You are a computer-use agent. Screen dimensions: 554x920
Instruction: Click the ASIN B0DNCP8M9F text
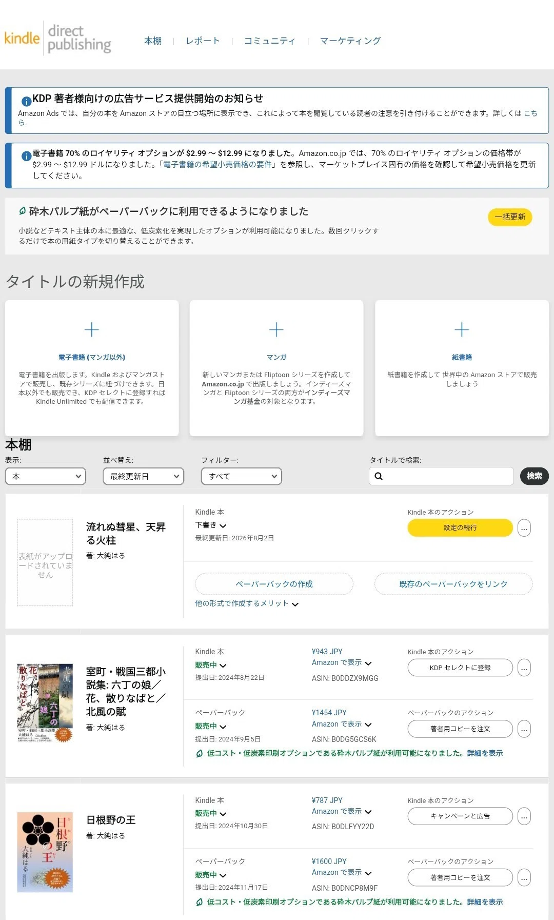(345, 888)
